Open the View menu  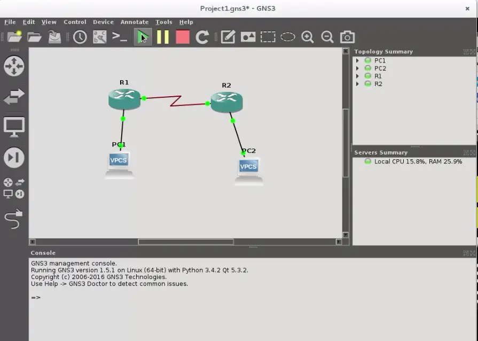(49, 22)
